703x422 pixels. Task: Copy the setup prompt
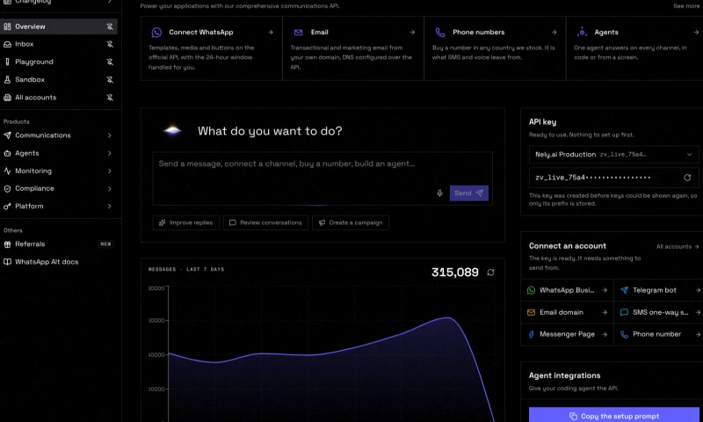(x=613, y=415)
